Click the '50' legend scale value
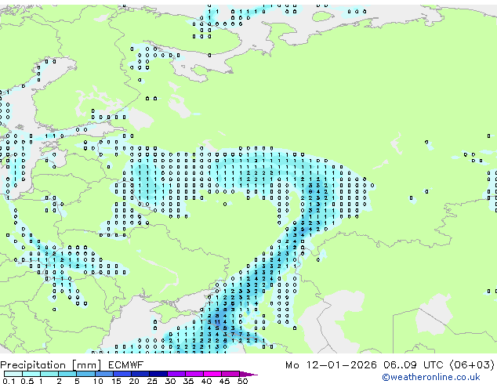497x384 pixels. (242, 381)
